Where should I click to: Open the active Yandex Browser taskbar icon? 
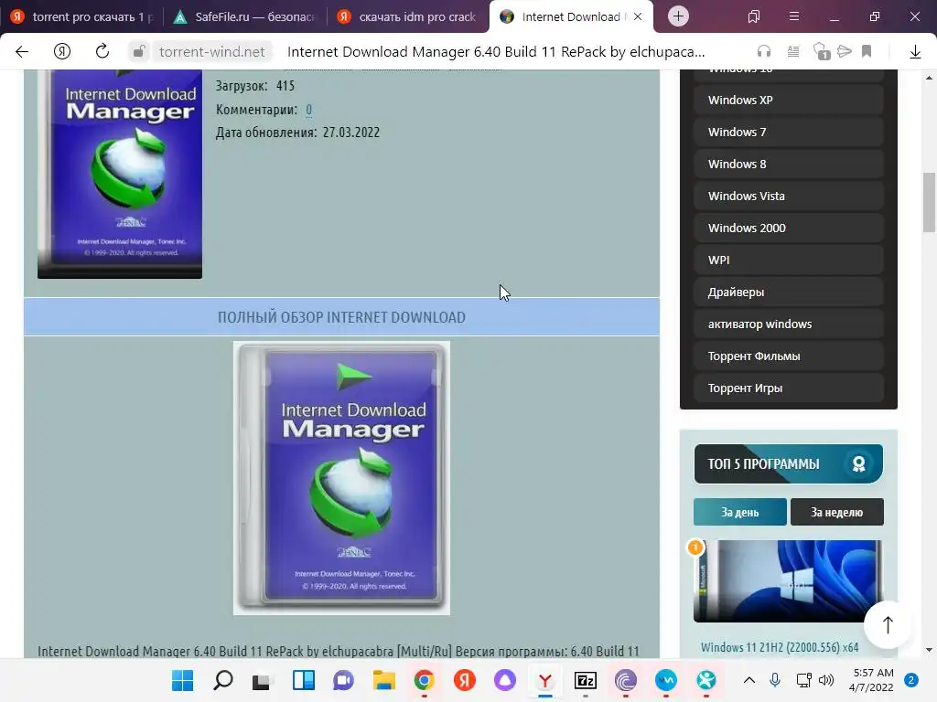pos(545,680)
